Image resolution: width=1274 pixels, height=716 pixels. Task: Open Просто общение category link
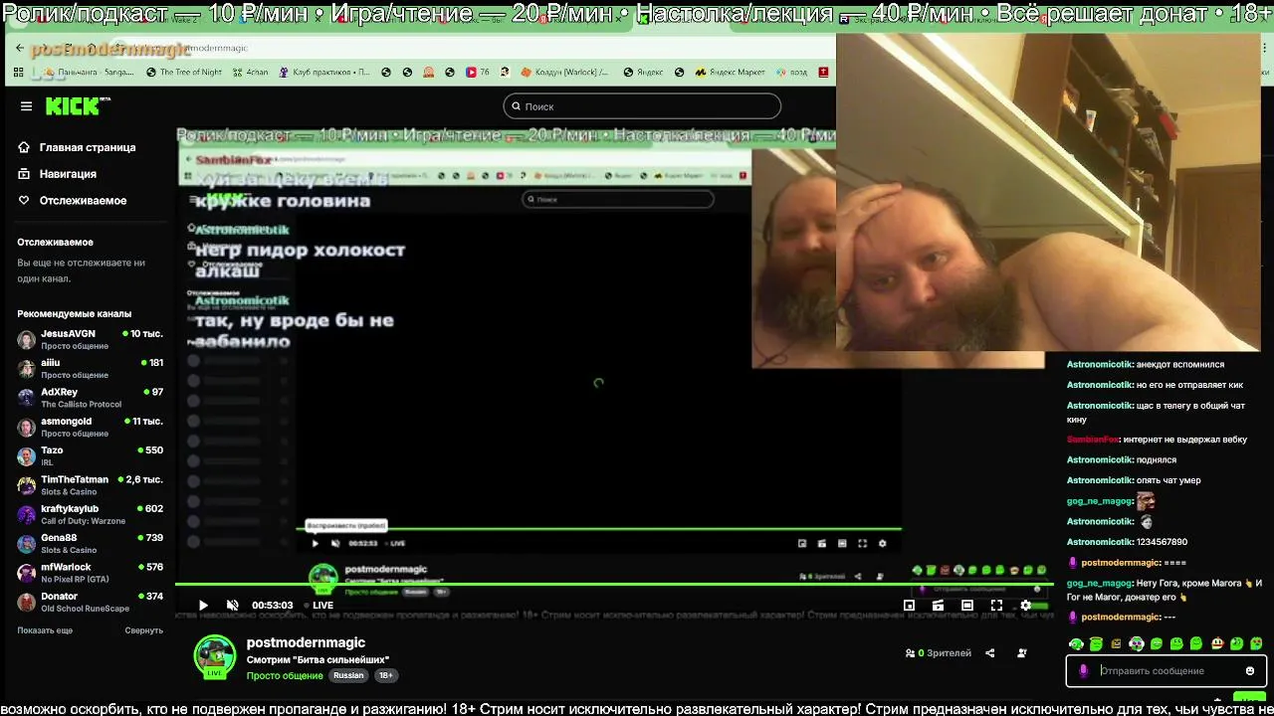click(x=285, y=675)
